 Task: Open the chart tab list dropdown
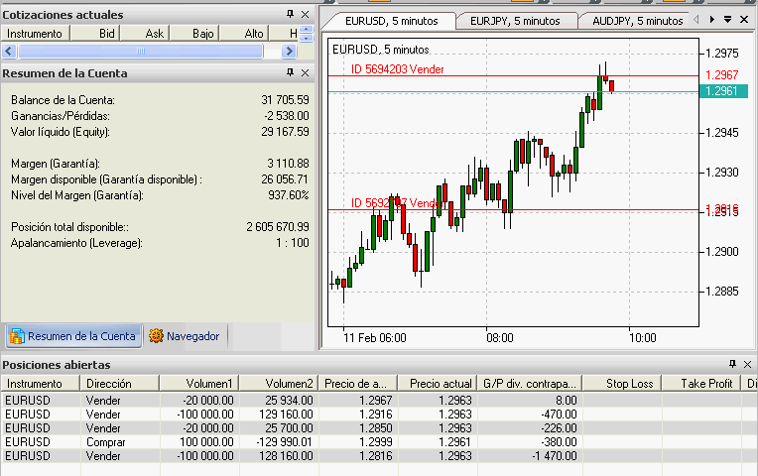[x=727, y=19]
